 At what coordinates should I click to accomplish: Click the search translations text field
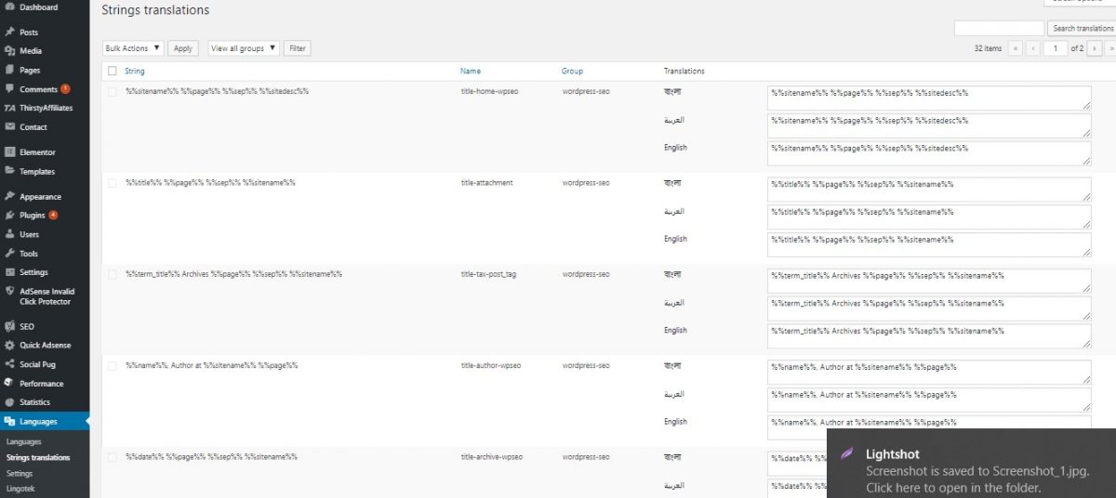(998, 29)
